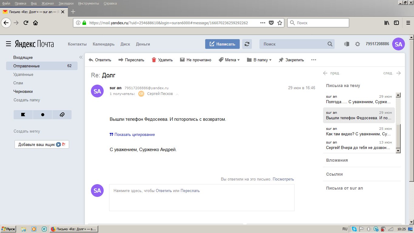This screenshot has height=233, width=414.
Task: Filter by important flag icon
Action: coord(23,115)
